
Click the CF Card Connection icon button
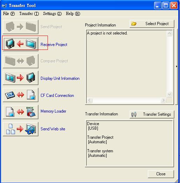pyautogui.click(x=21, y=95)
